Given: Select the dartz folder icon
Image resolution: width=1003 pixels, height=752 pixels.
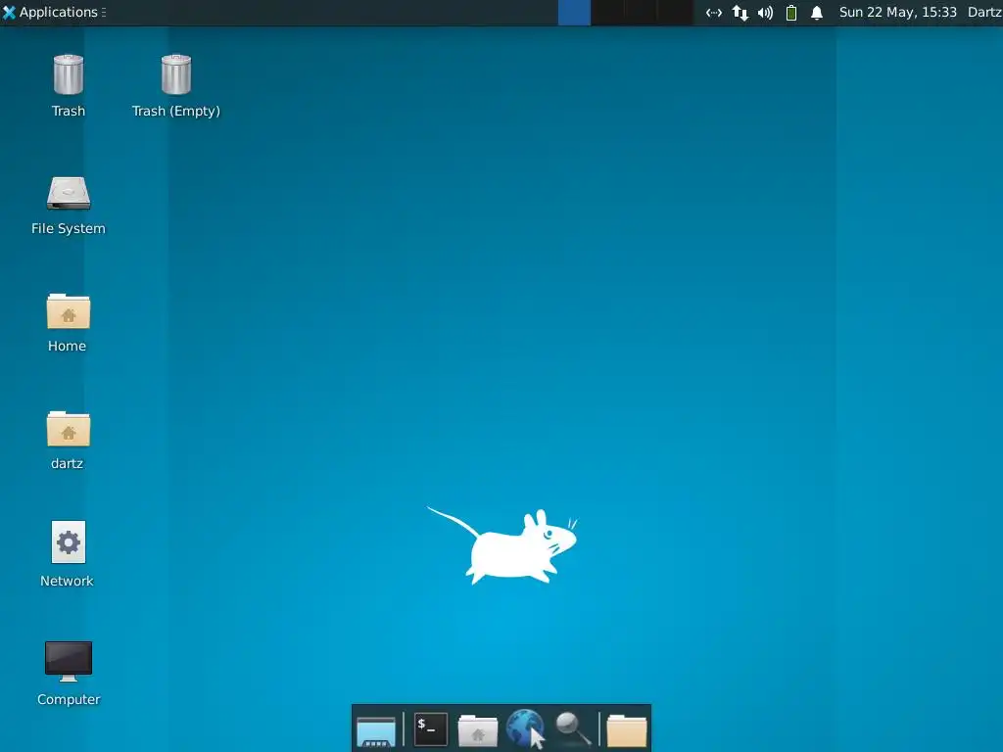Looking at the screenshot, I should tap(69, 429).
